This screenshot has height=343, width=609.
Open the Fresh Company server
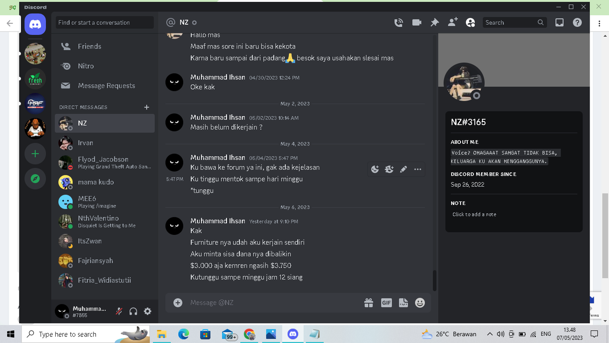(35, 79)
